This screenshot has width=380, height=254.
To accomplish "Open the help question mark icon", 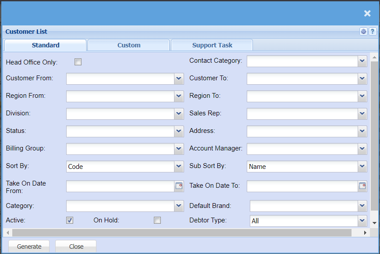I will [x=372, y=32].
